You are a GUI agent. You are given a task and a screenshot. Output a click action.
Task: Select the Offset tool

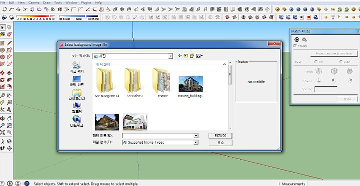point(9,87)
